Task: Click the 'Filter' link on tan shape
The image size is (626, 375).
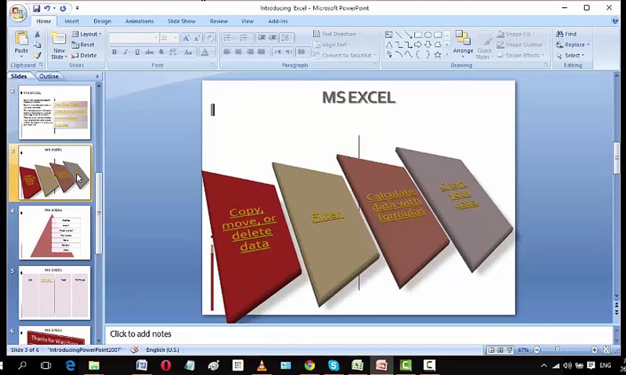Action: pyautogui.click(x=328, y=216)
